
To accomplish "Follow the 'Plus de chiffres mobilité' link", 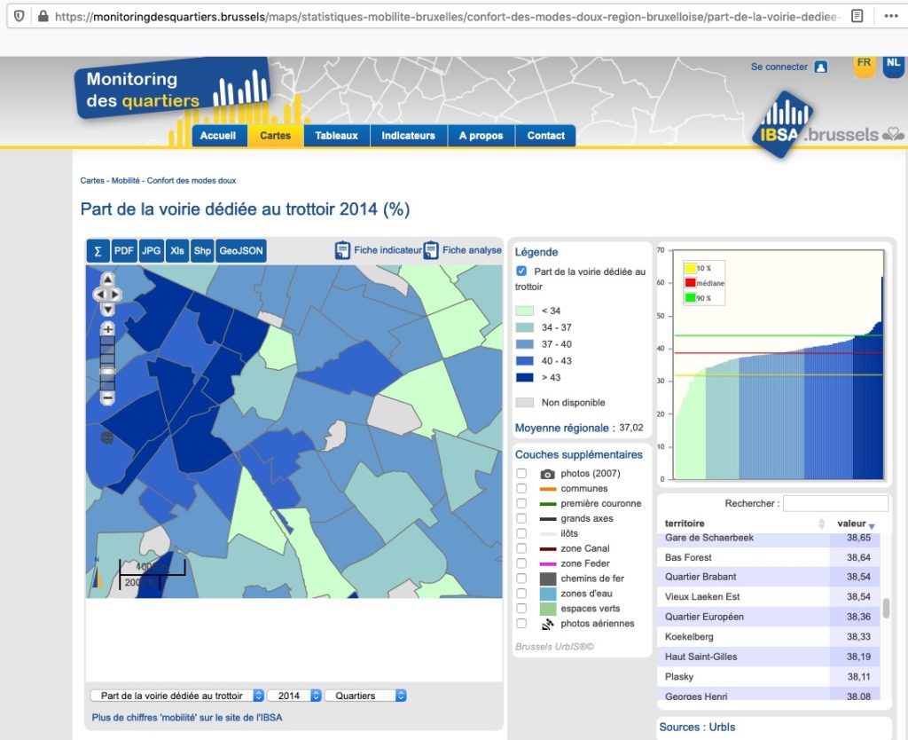I will click(x=193, y=718).
